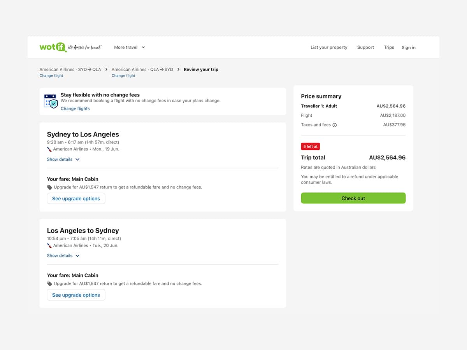Image resolution: width=467 pixels, height=350 pixels.
Task: Click the 'Los Angeles to Sydney' heading
Action: tap(83, 231)
